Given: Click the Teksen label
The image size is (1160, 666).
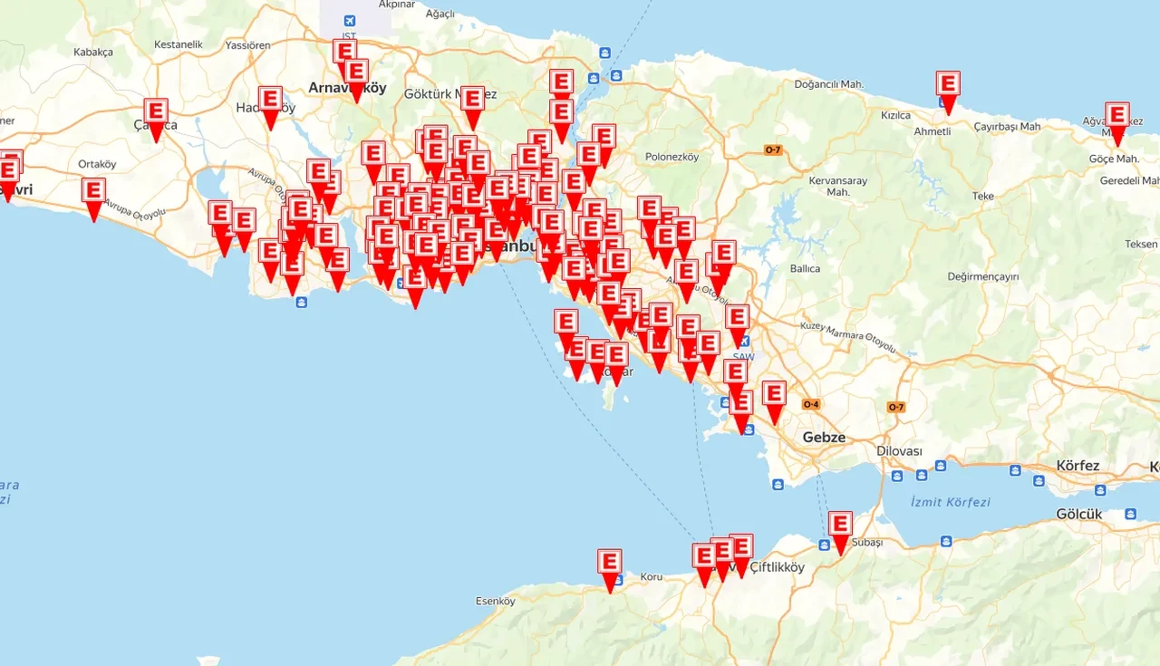Looking at the screenshot, I should pyautogui.click(x=1141, y=244).
